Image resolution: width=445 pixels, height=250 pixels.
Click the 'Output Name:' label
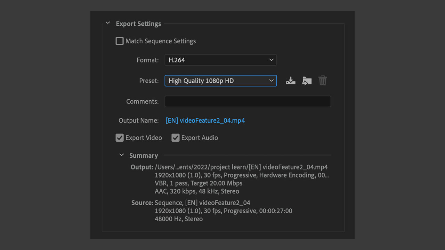pyautogui.click(x=139, y=120)
